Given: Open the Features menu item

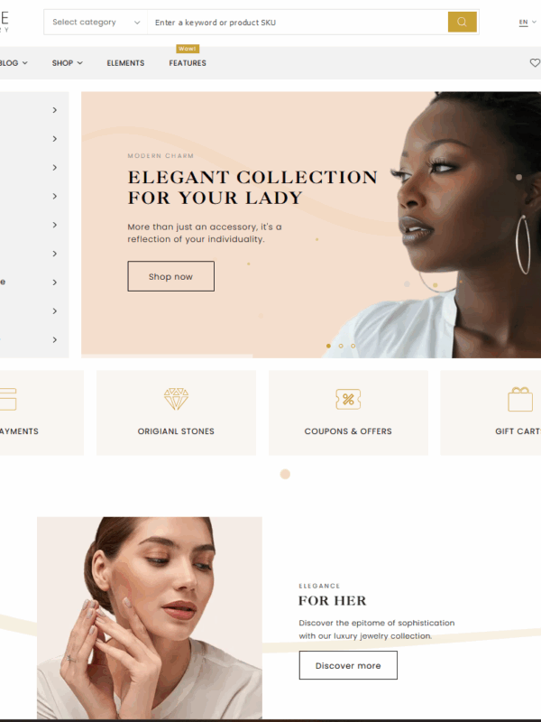Looking at the screenshot, I should click(188, 63).
